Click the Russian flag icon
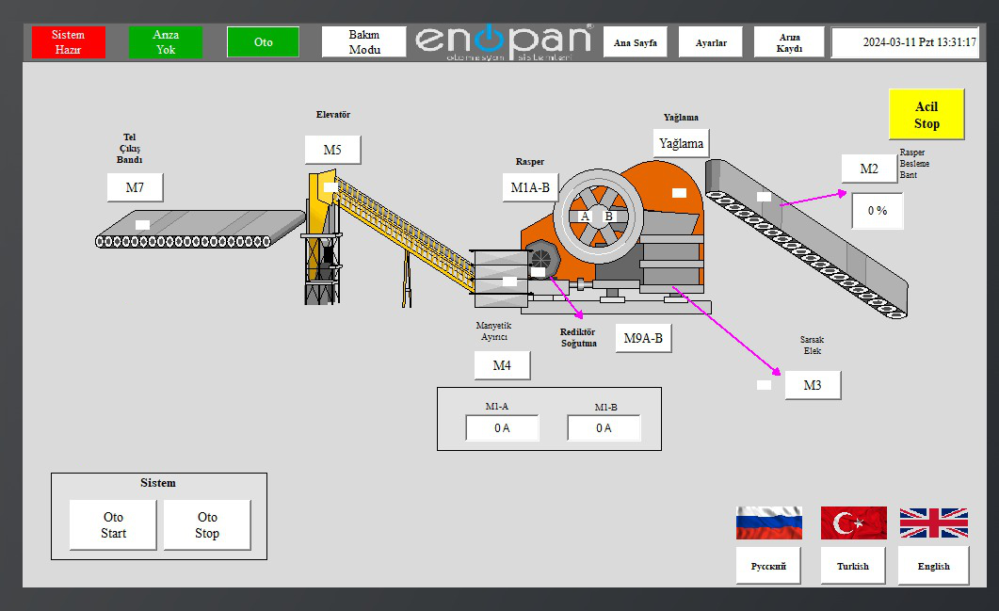The width and height of the screenshot is (999, 611). click(769, 523)
